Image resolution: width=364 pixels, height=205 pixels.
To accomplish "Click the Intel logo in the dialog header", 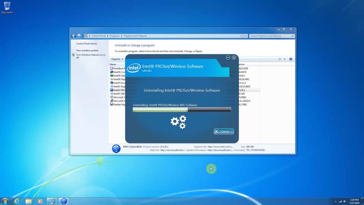I will click(134, 68).
